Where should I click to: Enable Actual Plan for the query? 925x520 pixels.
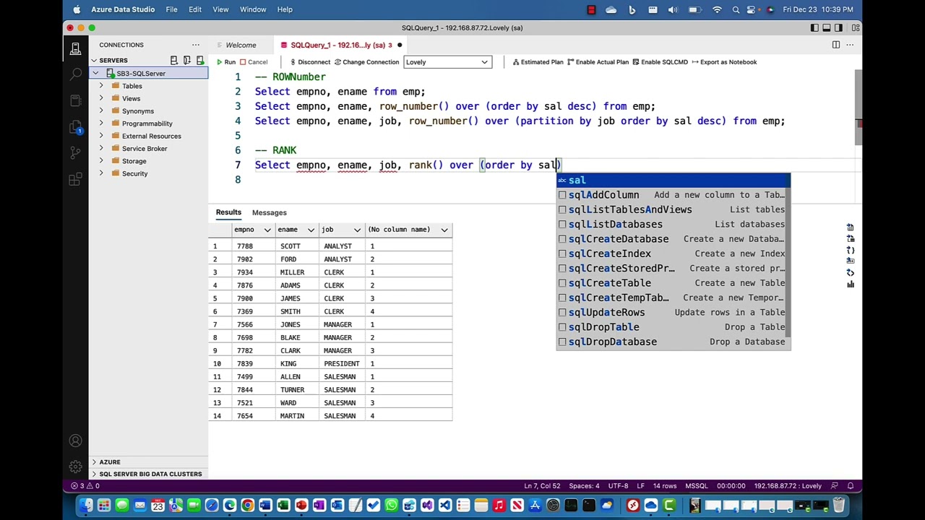point(598,62)
